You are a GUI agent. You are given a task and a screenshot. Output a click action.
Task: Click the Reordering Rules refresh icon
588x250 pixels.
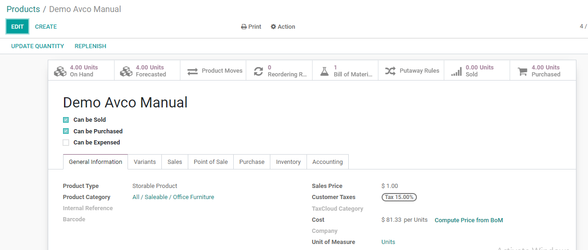click(x=258, y=71)
